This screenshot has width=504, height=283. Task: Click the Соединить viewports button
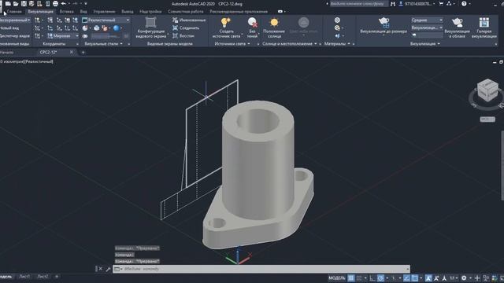click(186, 28)
